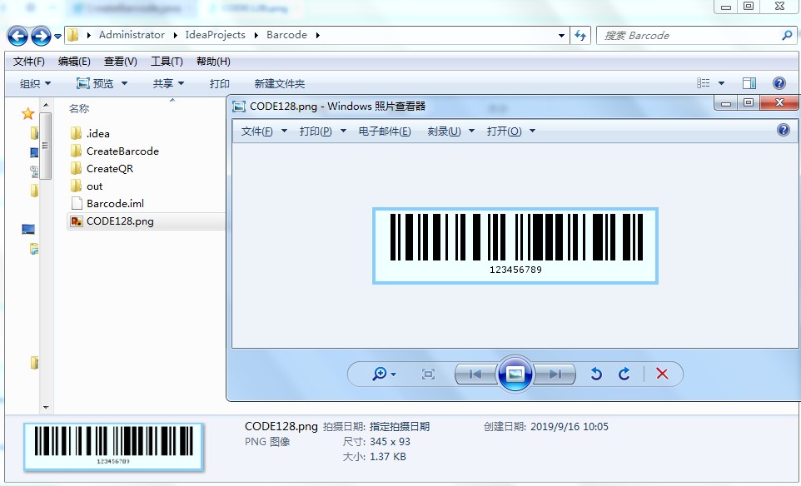Go forward in Explorer navigation
Screen dimensions: 801x486
(x=41, y=36)
